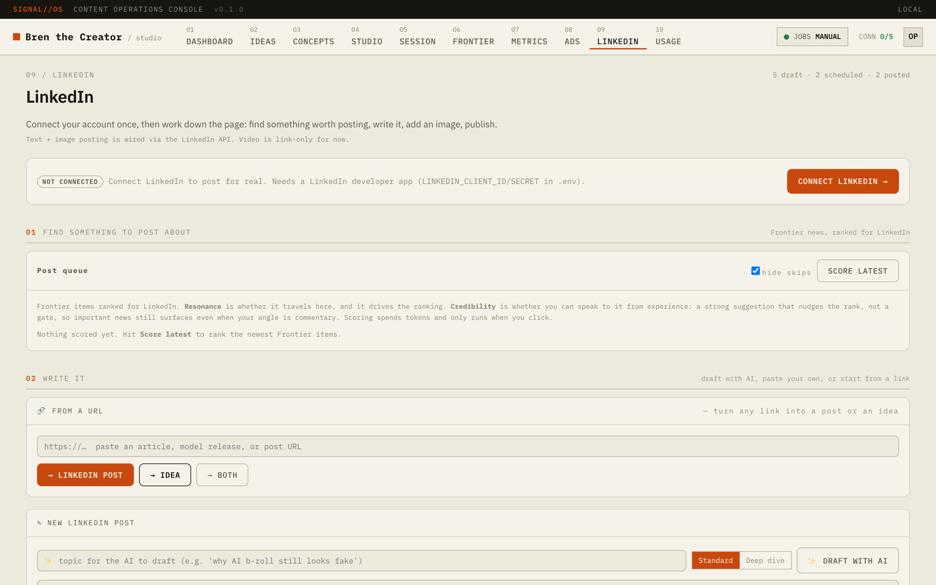Open the Metrics tab
The image size is (936, 585).
coord(529,37)
